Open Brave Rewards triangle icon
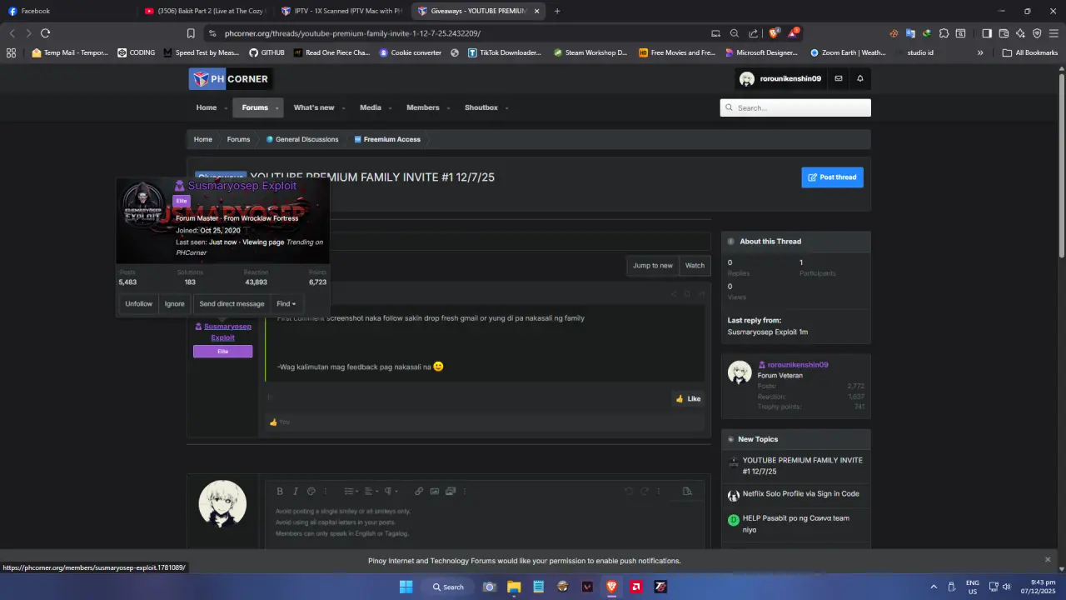Viewport: 1066px width, 600px height. [x=794, y=33]
